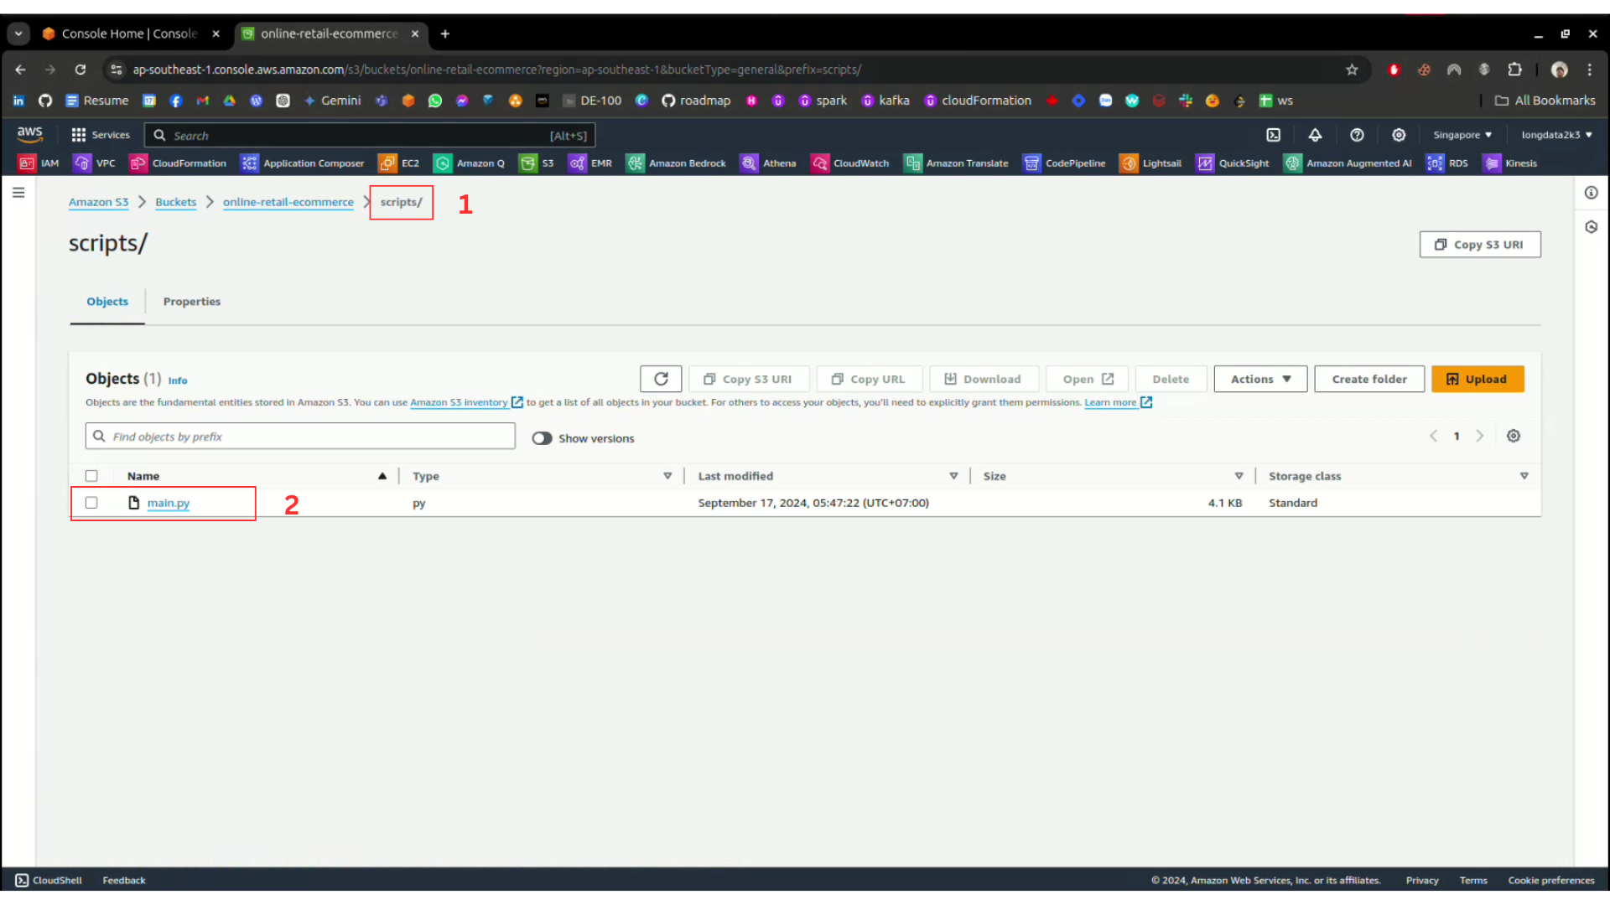1610x905 pixels.
Task: Open objects table preferences gear icon
Action: coord(1514,436)
